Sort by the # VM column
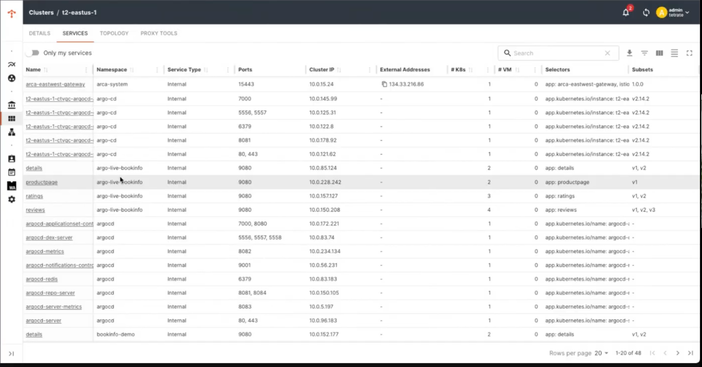 pos(517,70)
